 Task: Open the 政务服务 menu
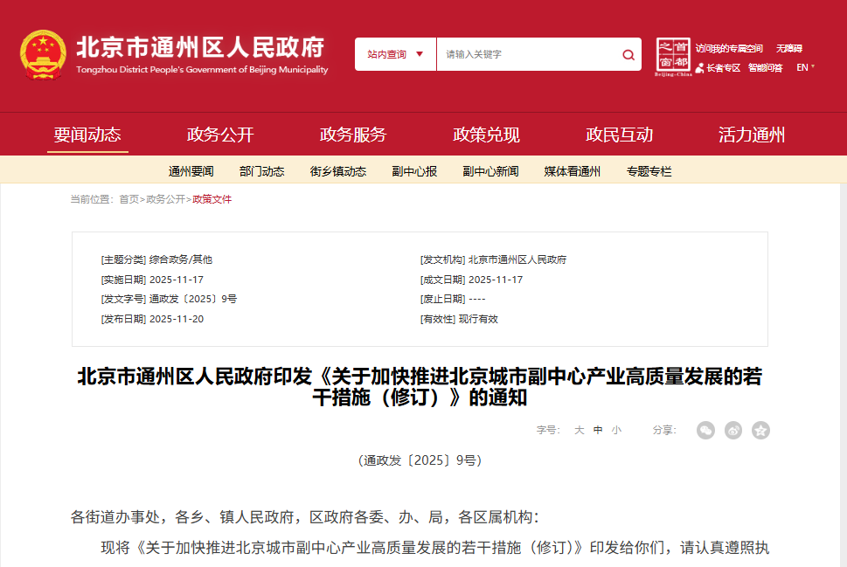351,134
